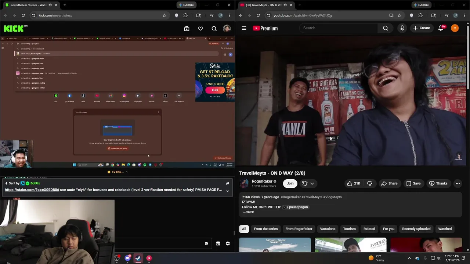Click the heart icon in Kick header

[x=200, y=29]
